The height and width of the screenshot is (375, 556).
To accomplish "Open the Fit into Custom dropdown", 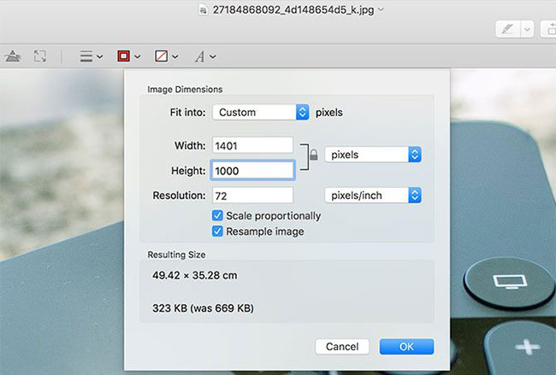I will click(261, 112).
